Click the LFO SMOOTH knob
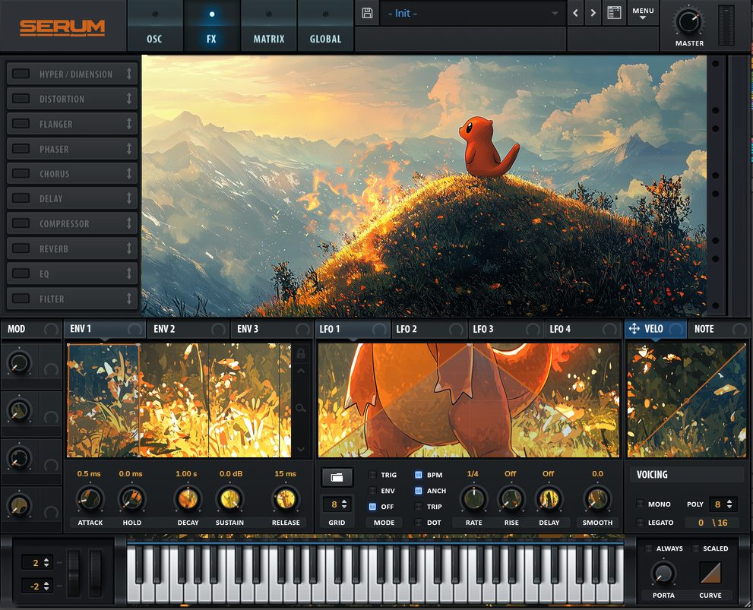This screenshot has height=610, width=753. click(x=597, y=499)
